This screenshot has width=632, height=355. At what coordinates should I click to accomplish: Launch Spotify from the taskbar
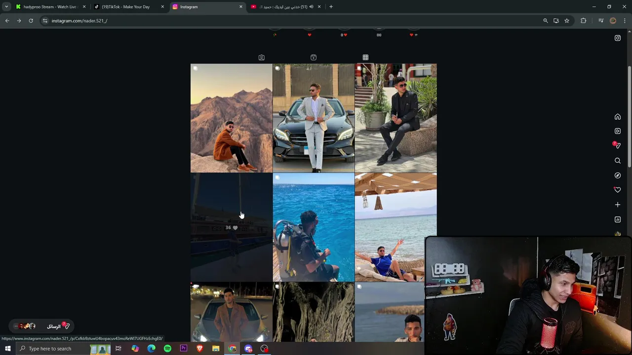pyautogui.click(x=167, y=349)
